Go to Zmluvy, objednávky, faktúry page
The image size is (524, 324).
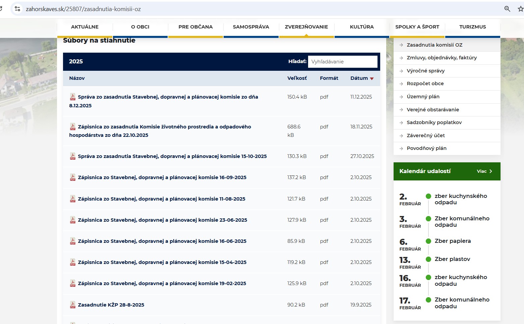click(x=442, y=58)
